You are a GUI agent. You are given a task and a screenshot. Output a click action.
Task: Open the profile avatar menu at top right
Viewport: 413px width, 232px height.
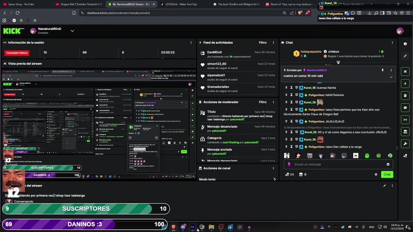click(400, 31)
